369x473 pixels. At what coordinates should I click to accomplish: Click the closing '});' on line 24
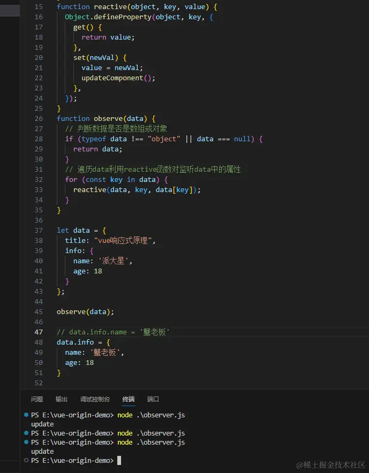[x=71, y=98]
